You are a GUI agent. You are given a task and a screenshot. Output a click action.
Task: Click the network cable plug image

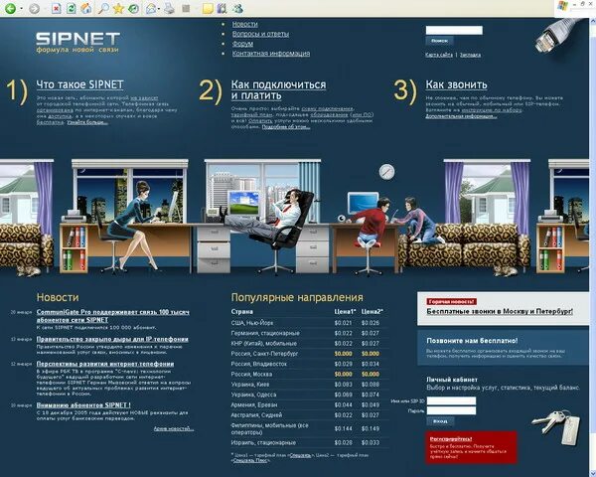(557, 36)
